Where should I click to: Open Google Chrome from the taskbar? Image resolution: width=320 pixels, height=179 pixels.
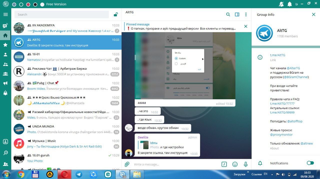coord(21,175)
